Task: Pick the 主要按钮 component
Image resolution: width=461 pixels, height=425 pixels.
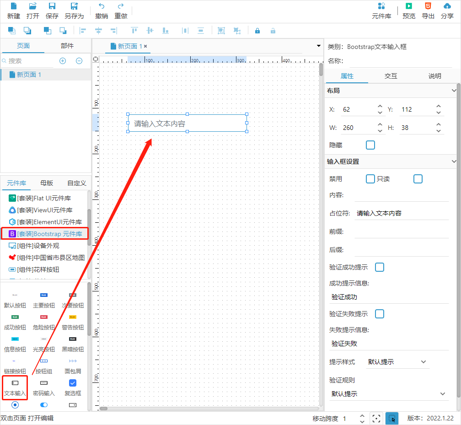Action: tap(44, 300)
